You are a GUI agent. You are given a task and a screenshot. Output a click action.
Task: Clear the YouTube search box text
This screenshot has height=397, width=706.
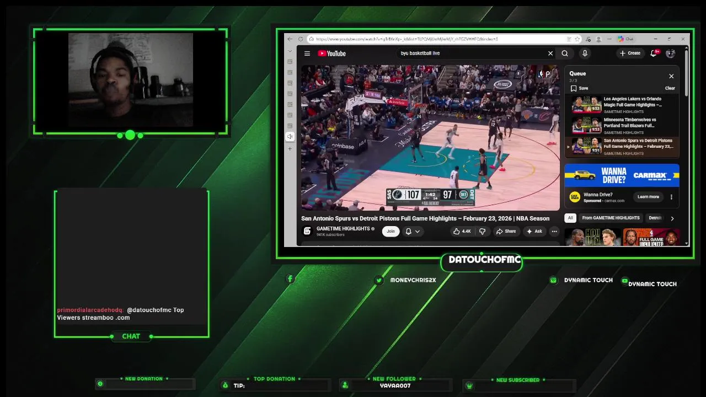click(x=550, y=53)
